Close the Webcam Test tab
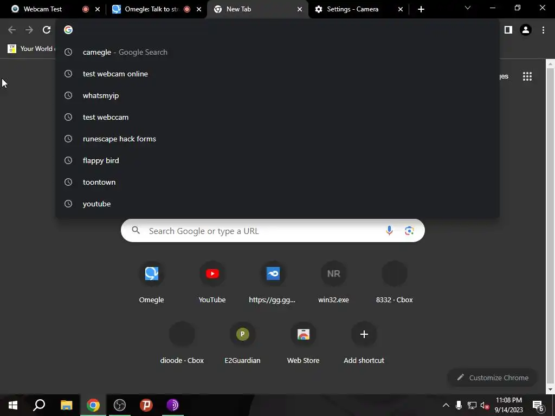The height and width of the screenshot is (416, 555). (x=98, y=9)
